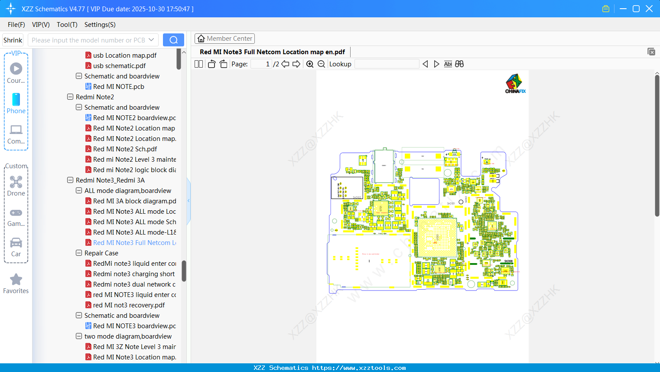Screen dimensions: 660x372
Task: Go to the next page arrow
Action: coord(296,64)
